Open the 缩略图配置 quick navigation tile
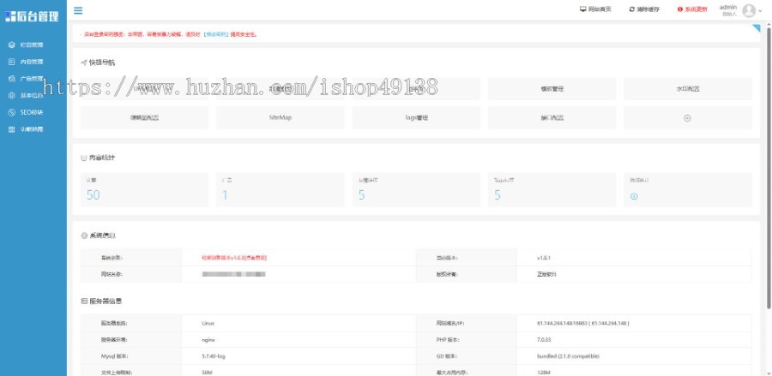 (x=144, y=118)
